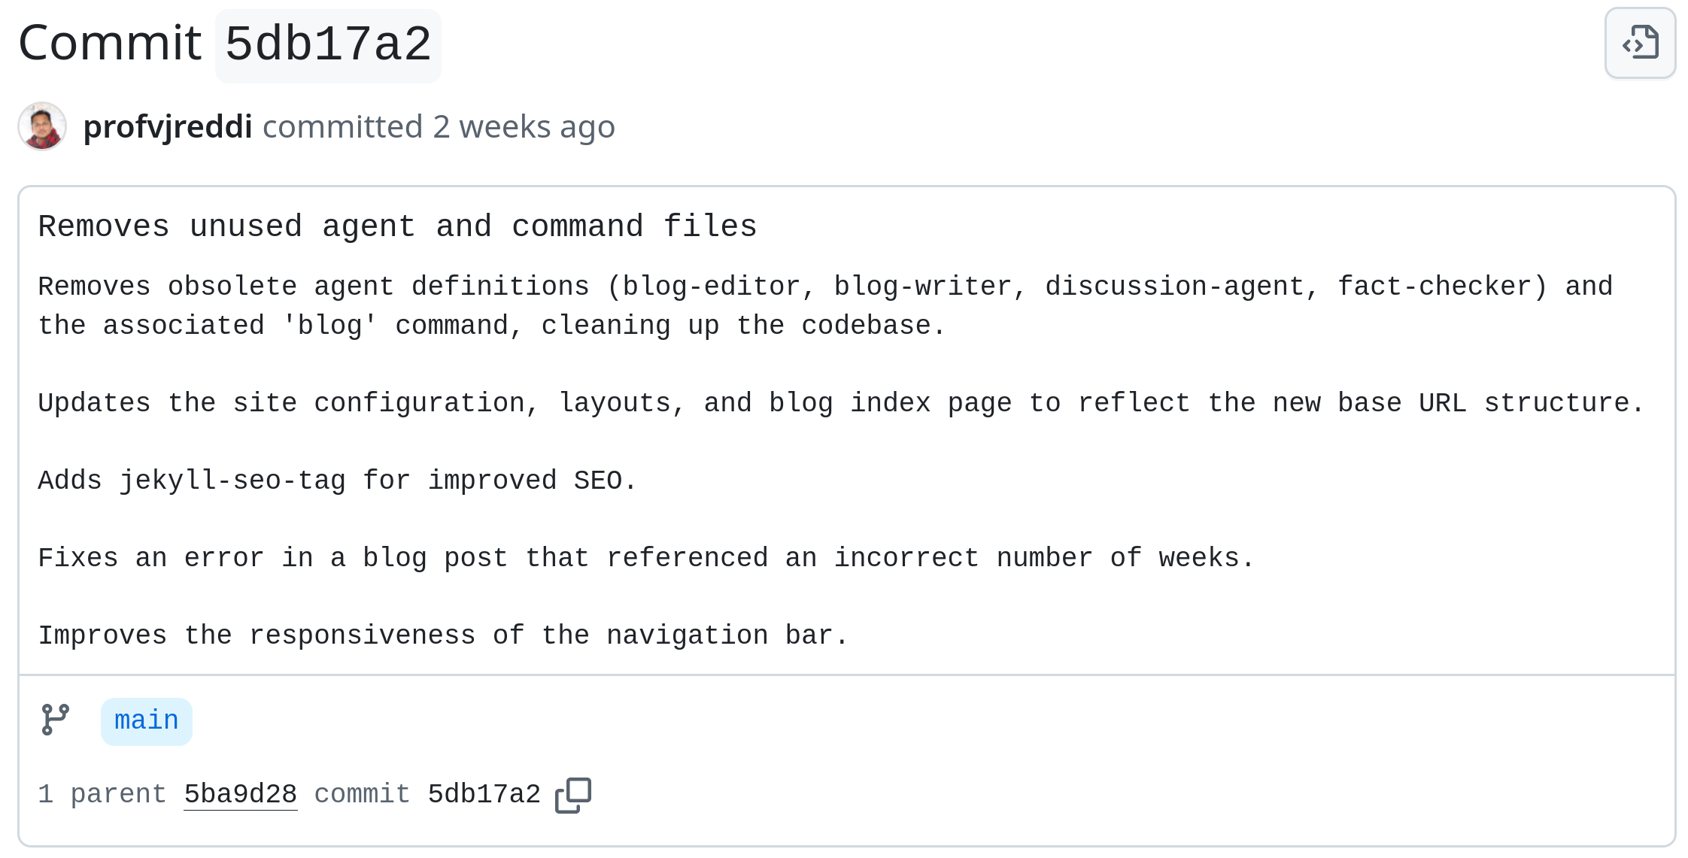Open profvjreddi's avatar picture
Viewport: 1688px width, 858px height.
coord(42,126)
